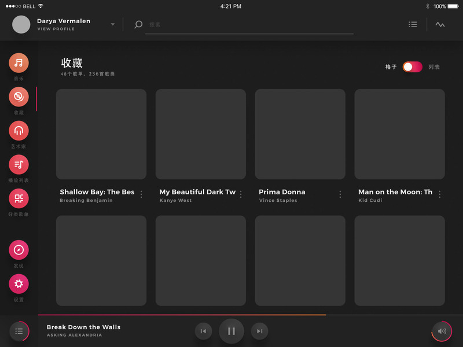Open the activity waveform icon in header

pos(440,24)
